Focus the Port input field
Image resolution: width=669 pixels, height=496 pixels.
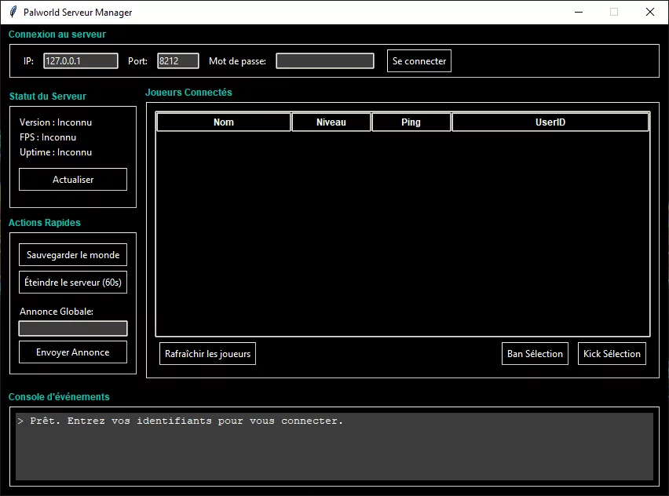pos(178,60)
